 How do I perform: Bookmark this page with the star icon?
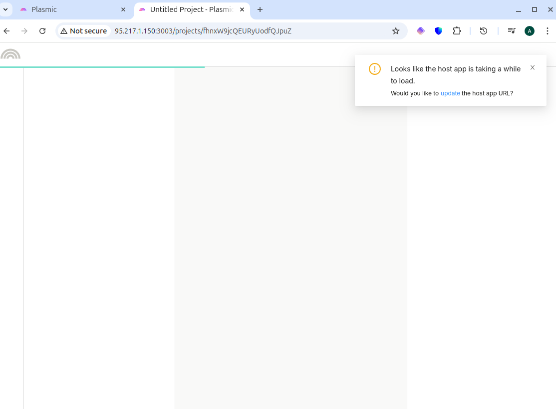point(396,31)
